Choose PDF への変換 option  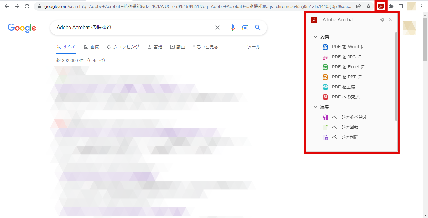(346, 97)
